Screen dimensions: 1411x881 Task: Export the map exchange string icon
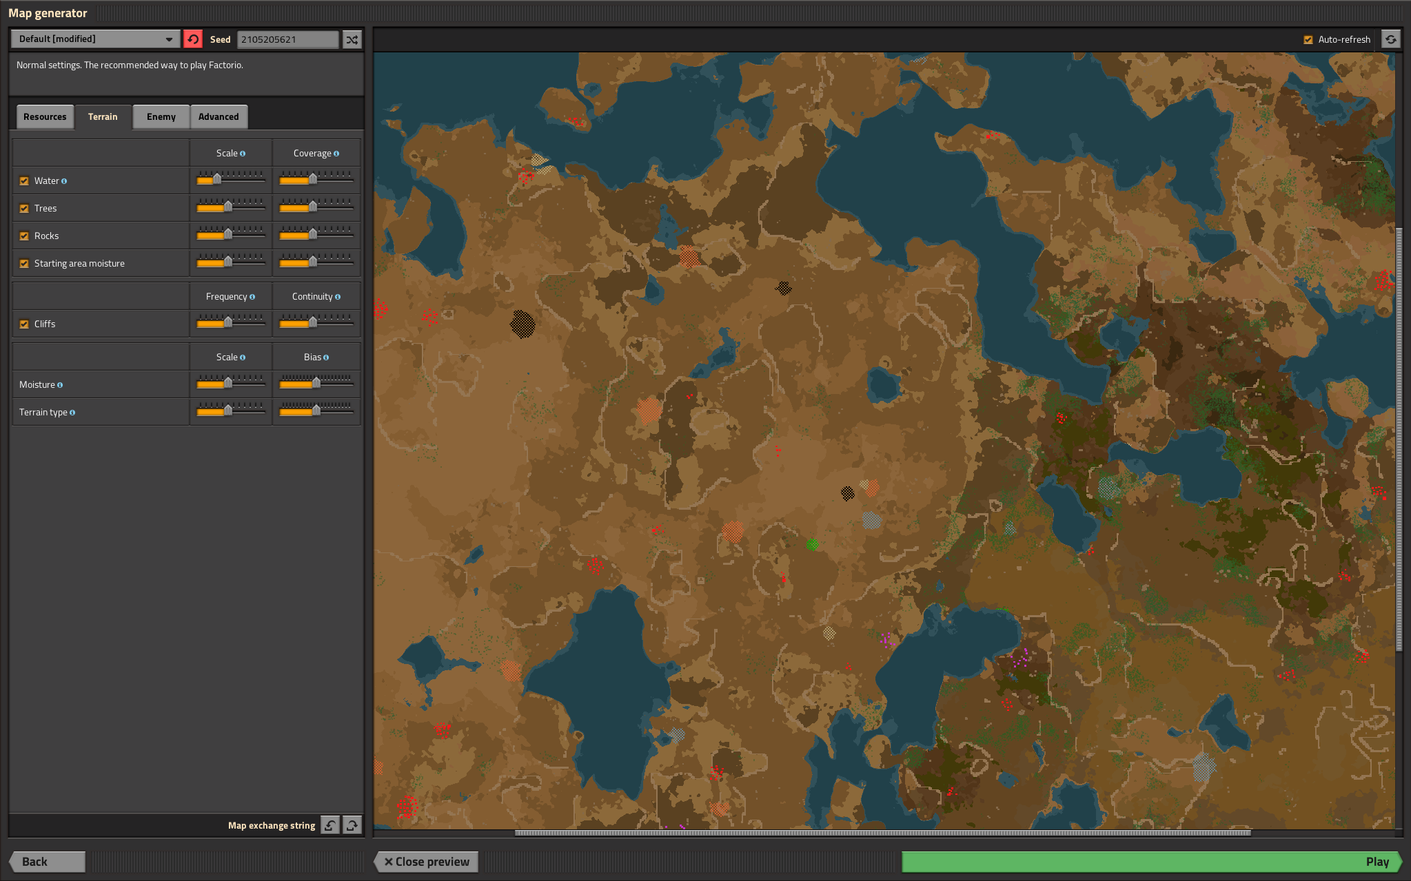[352, 825]
